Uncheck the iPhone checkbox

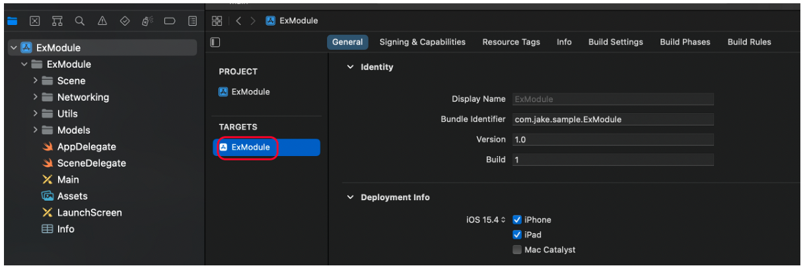click(x=517, y=220)
